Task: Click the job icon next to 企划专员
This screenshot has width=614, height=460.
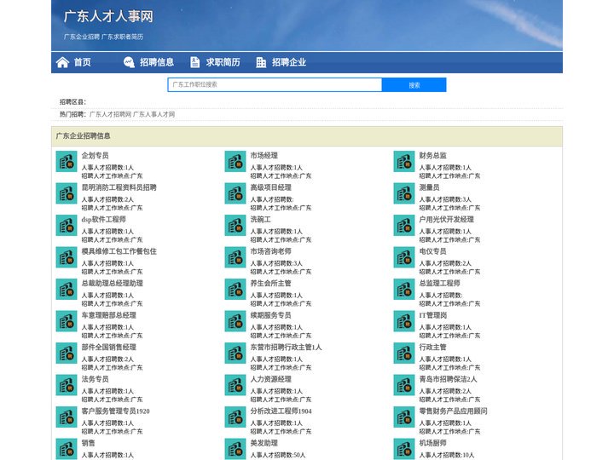Action: click(x=67, y=162)
